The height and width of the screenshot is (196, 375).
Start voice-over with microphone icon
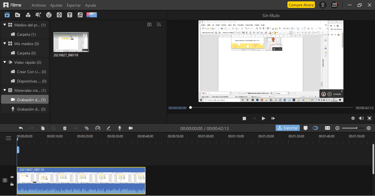[120, 128]
